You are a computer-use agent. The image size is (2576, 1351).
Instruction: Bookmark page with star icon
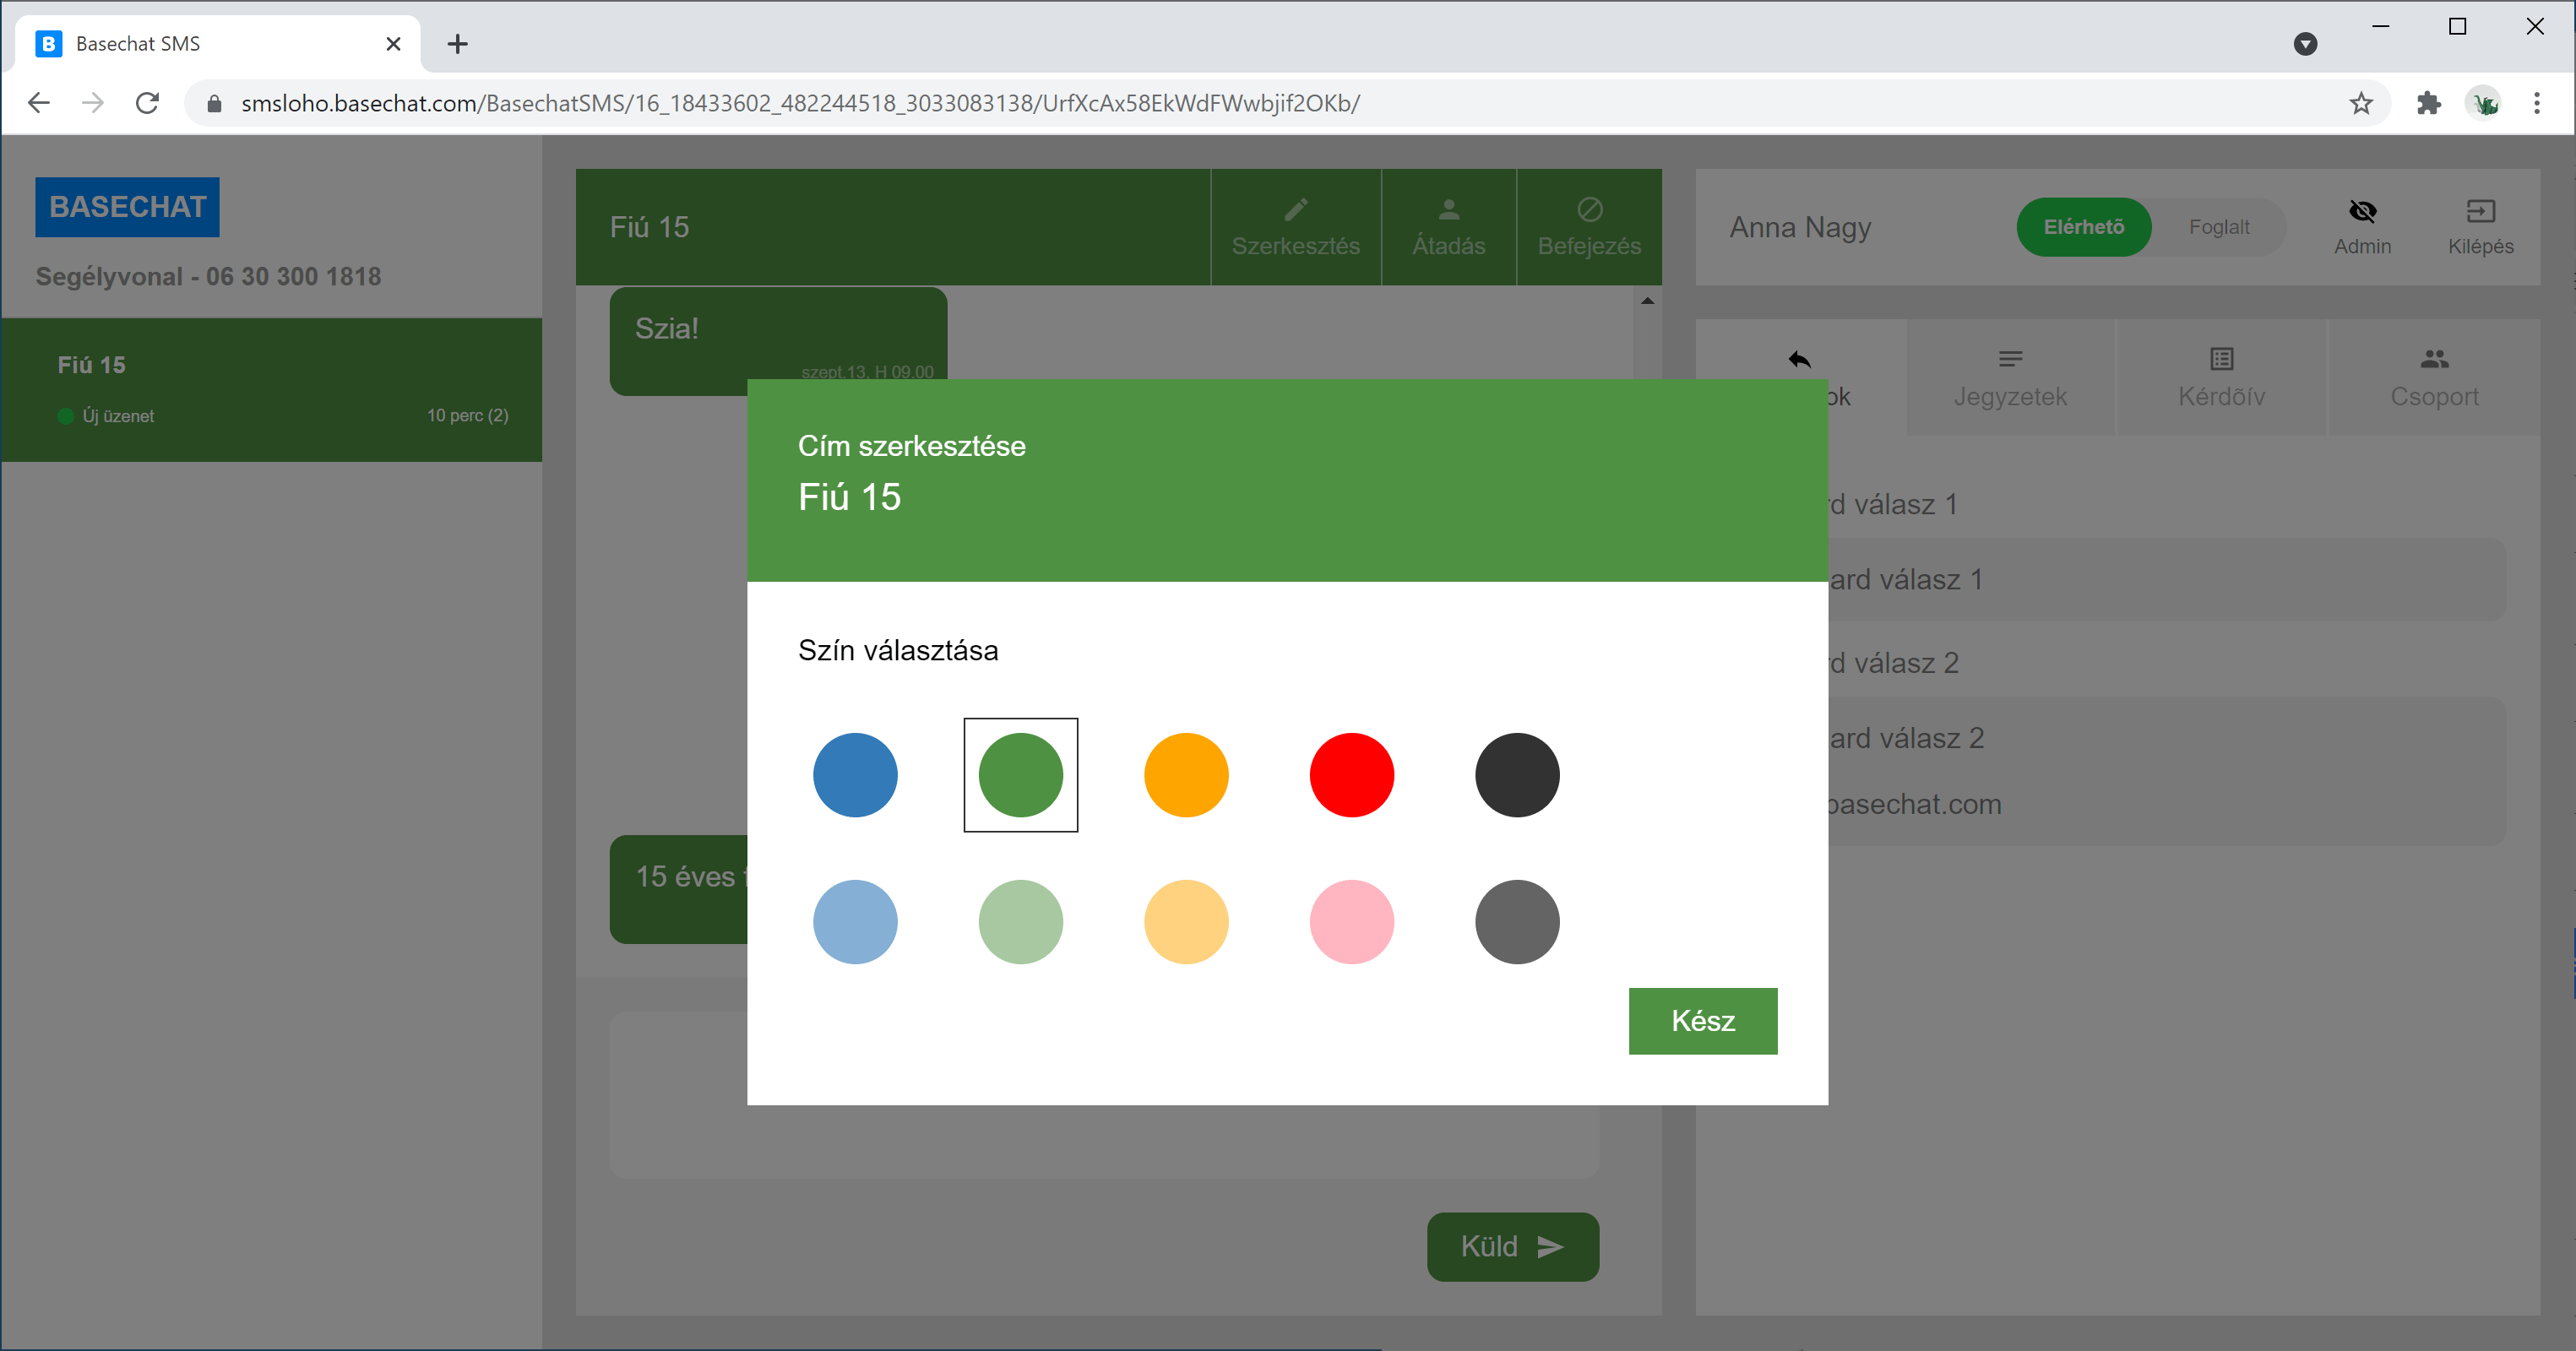pyautogui.click(x=2361, y=103)
